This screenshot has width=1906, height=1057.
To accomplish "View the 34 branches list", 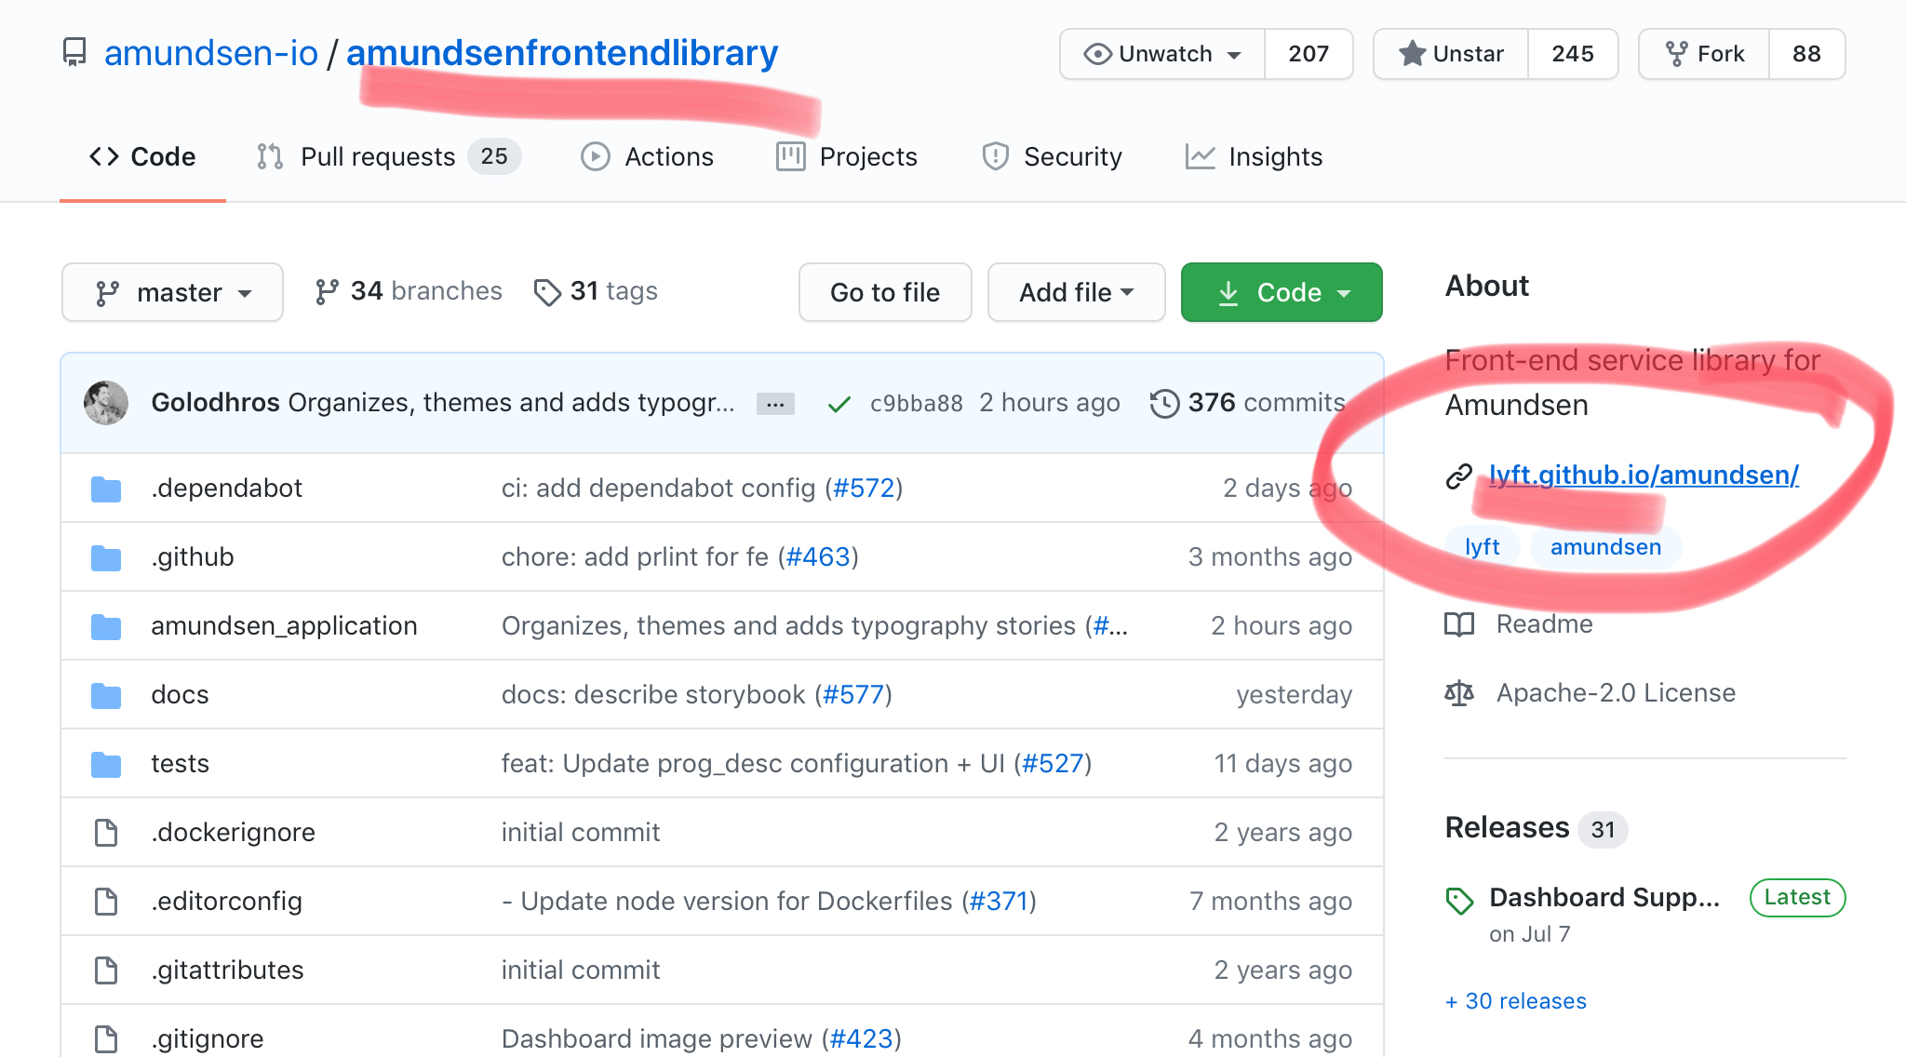I will pos(409,291).
